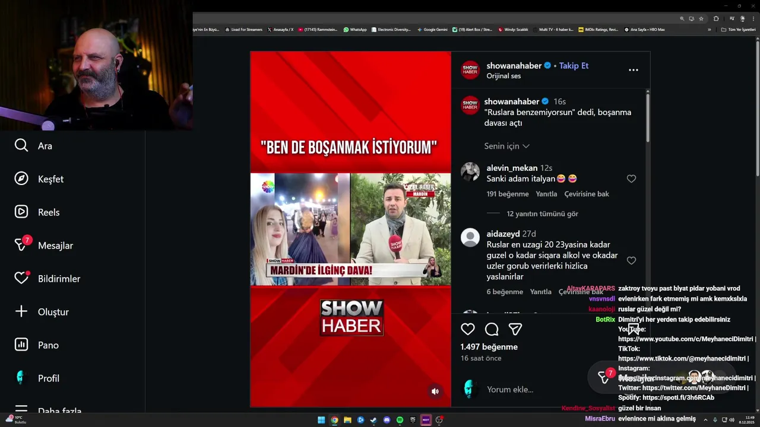Open Spotify from the taskbar
The width and height of the screenshot is (760, 427).
point(400,420)
